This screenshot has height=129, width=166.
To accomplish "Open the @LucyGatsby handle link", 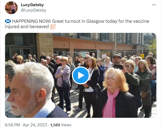I will 34,10.
